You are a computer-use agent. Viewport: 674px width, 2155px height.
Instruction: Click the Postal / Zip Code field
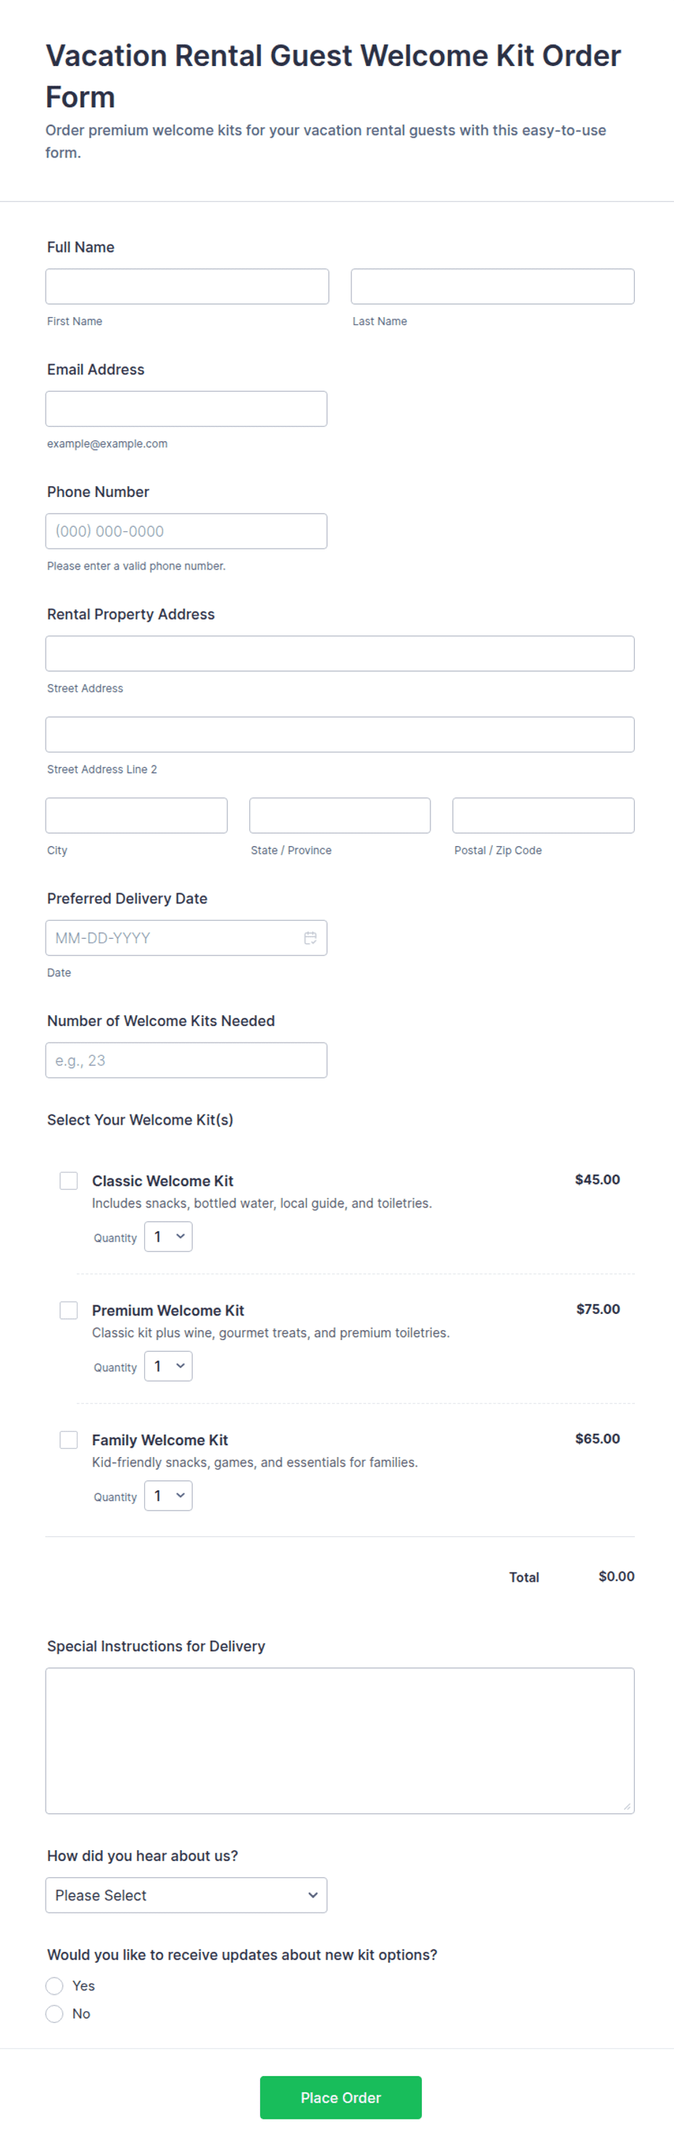pos(544,816)
